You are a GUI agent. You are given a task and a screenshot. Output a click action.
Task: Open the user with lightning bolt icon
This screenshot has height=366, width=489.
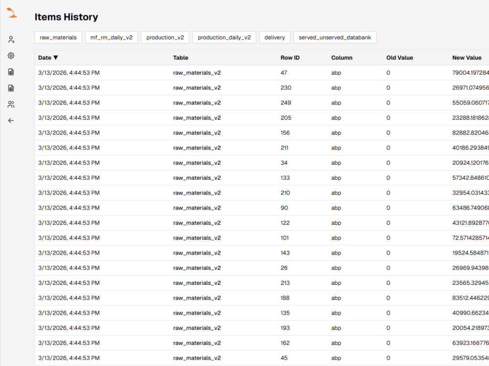coord(11,39)
